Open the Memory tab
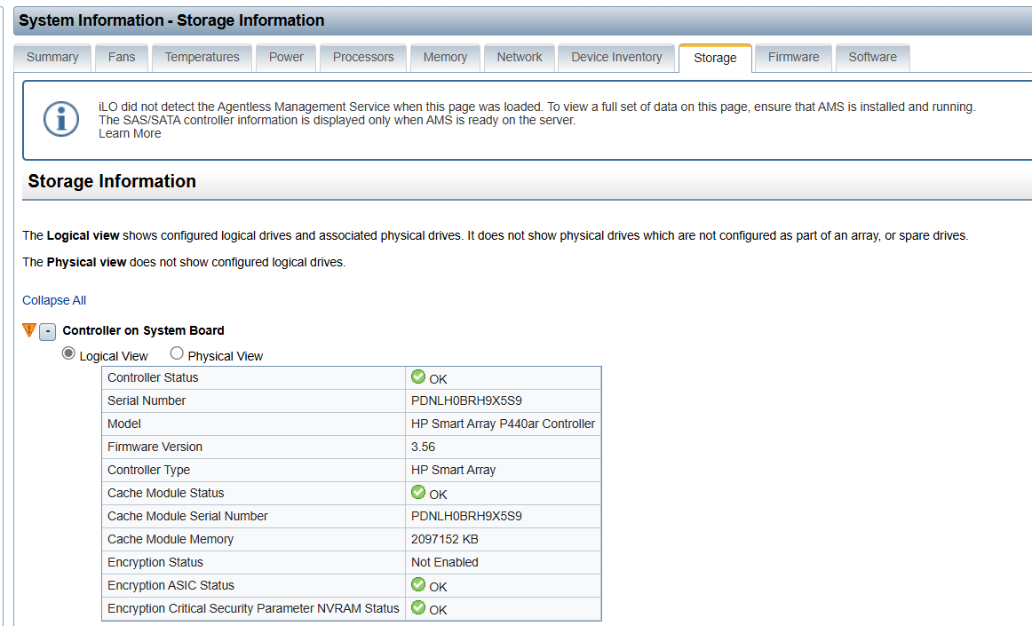1032x626 pixels. [x=445, y=57]
